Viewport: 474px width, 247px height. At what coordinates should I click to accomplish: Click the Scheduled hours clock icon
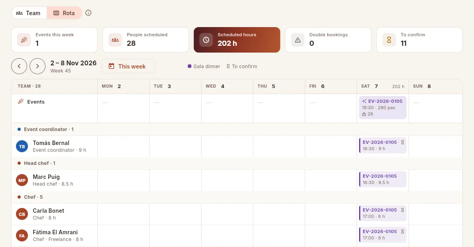pyautogui.click(x=206, y=40)
